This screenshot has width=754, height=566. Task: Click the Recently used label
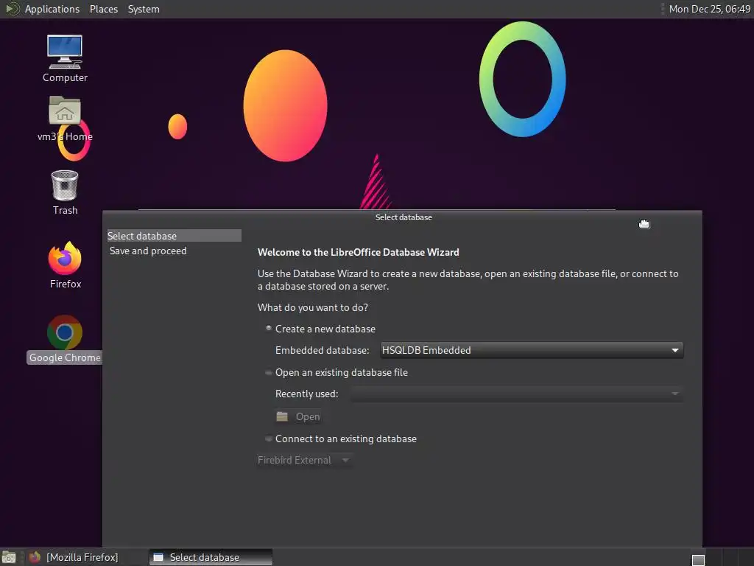coord(307,394)
